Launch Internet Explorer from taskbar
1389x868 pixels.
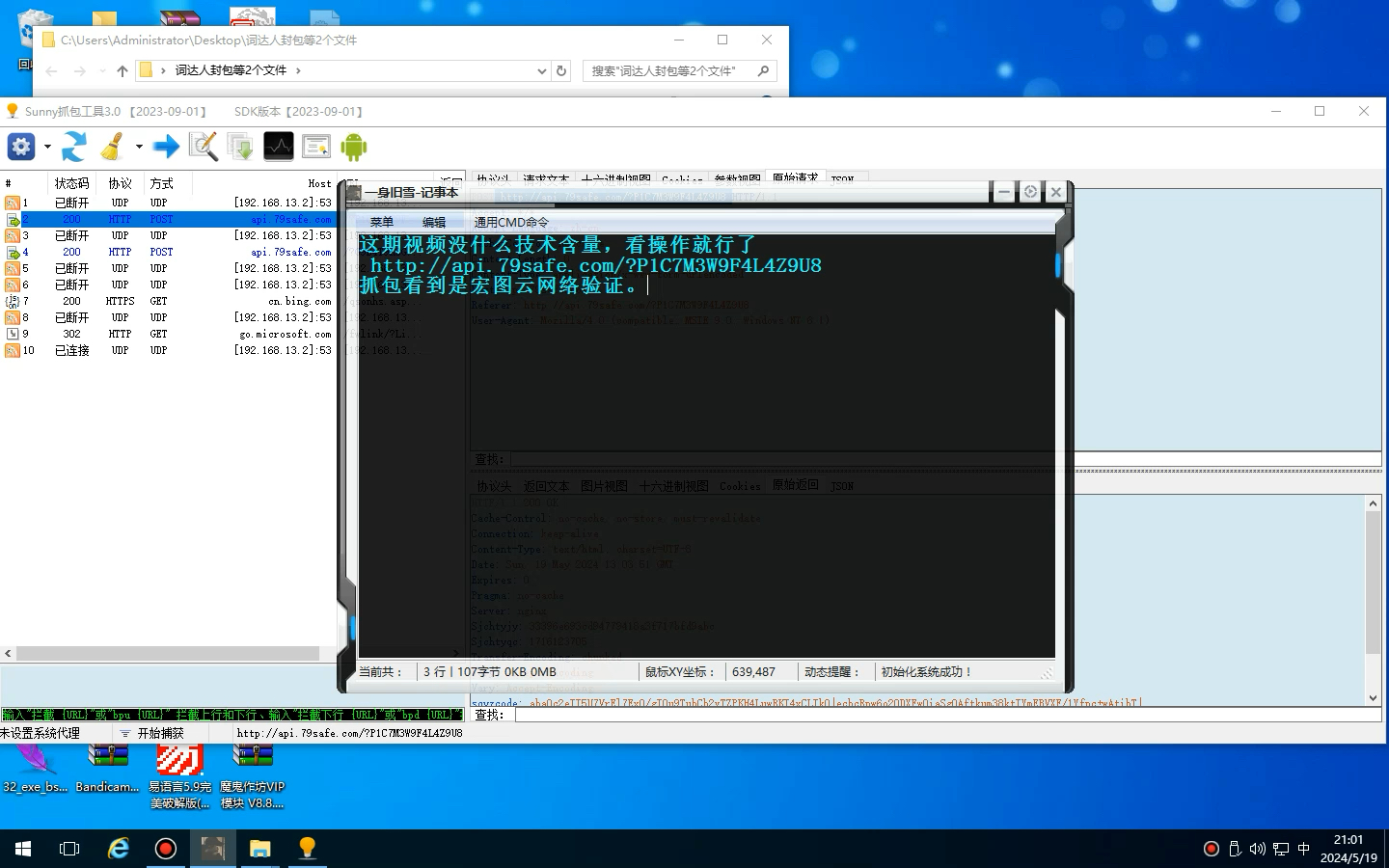pyautogui.click(x=118, y=849)
